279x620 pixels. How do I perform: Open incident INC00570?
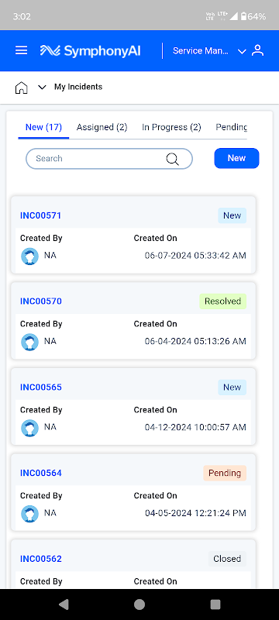[41, 301]
